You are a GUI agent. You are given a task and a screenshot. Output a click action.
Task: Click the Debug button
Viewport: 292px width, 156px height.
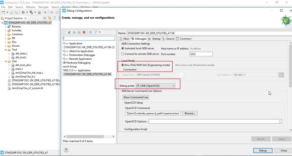pos(263,150)
